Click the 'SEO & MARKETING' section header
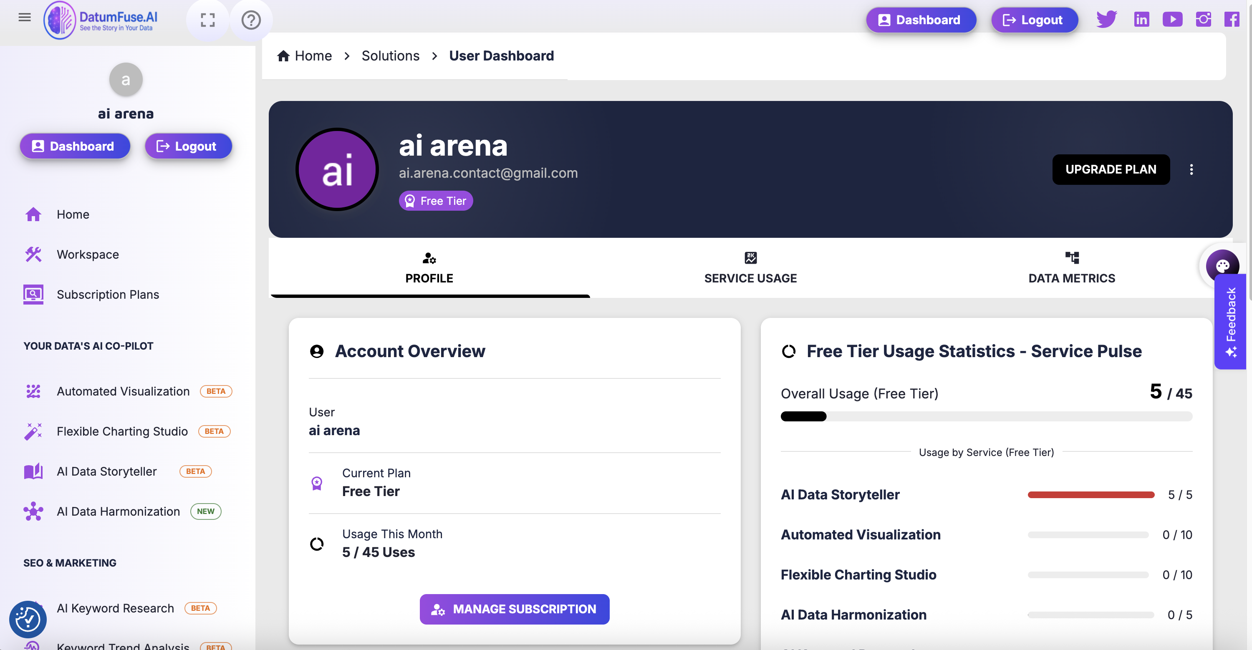Screen dimensions: 1252x650 pos(70,562)
